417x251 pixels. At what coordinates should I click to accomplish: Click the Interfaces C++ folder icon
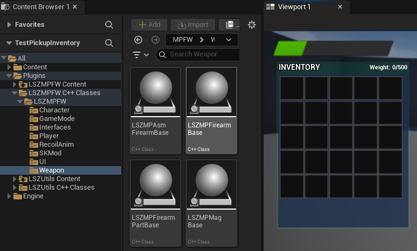click(33, 127)
